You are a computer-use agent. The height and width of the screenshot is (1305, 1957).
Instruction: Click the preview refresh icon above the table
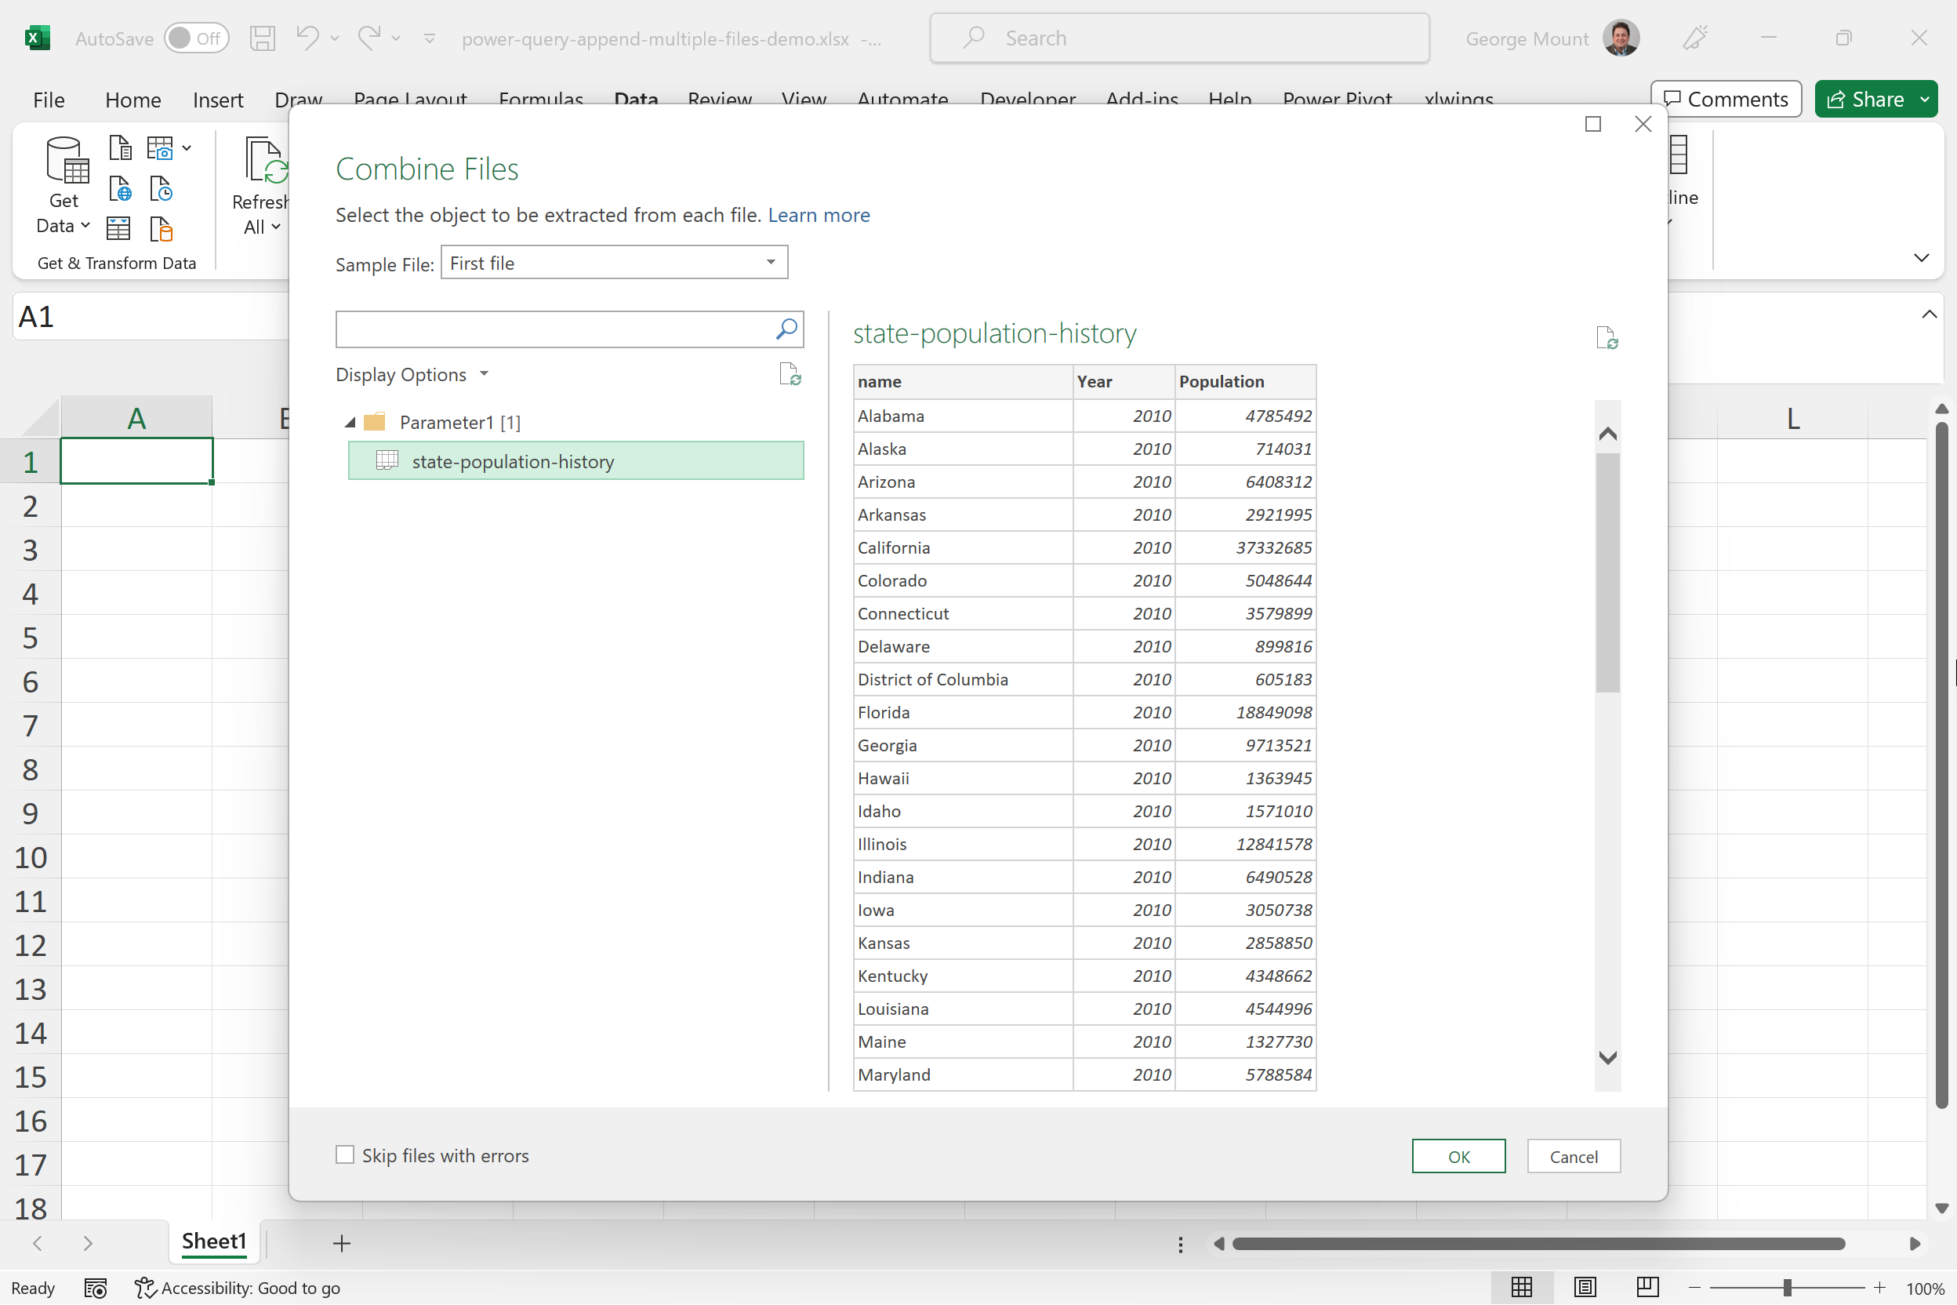pyautogui.click(x=1607, y=338)
